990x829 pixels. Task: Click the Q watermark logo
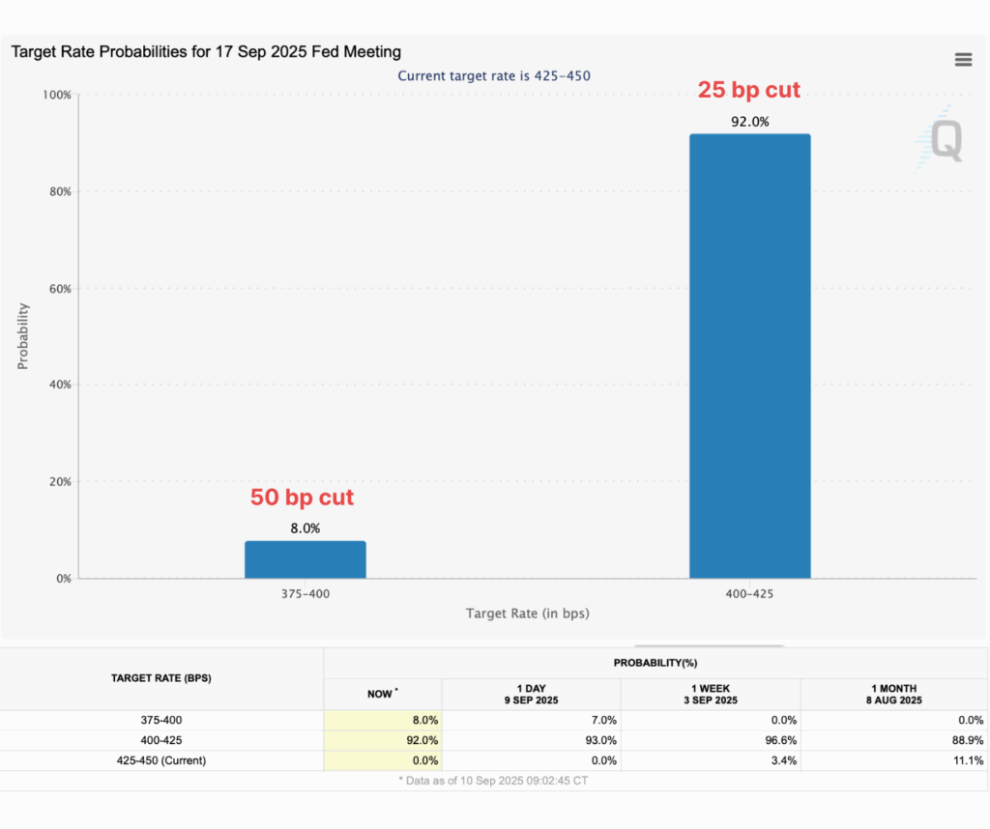click(x=940, y=141)
